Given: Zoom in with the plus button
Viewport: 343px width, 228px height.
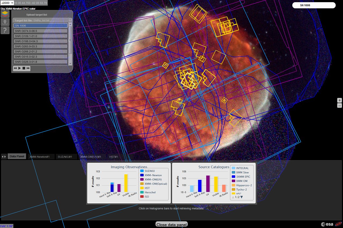Looking at the screenshot, I should click(340, 100).
